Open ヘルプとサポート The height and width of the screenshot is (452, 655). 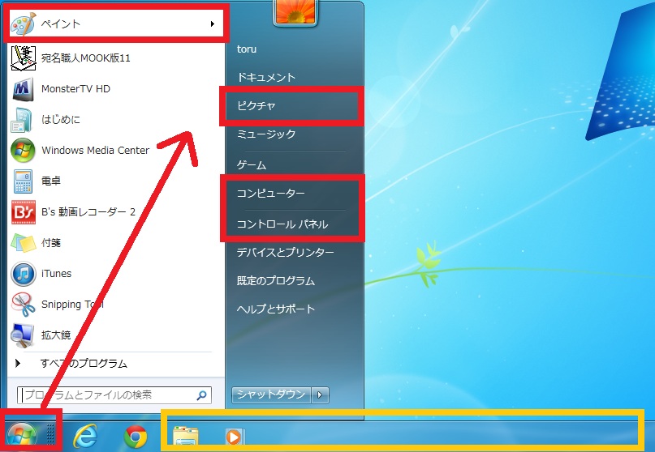(276, 309)
